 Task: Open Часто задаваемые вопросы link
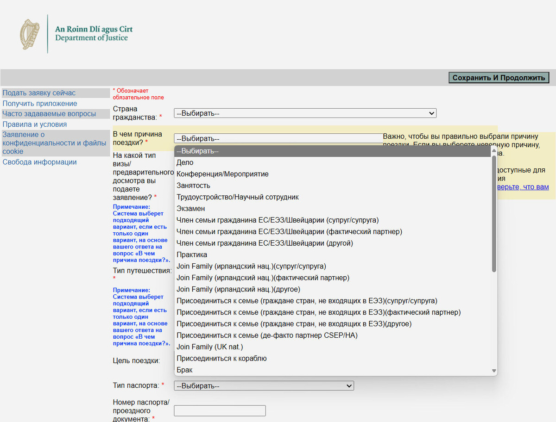tap(49, 114)
